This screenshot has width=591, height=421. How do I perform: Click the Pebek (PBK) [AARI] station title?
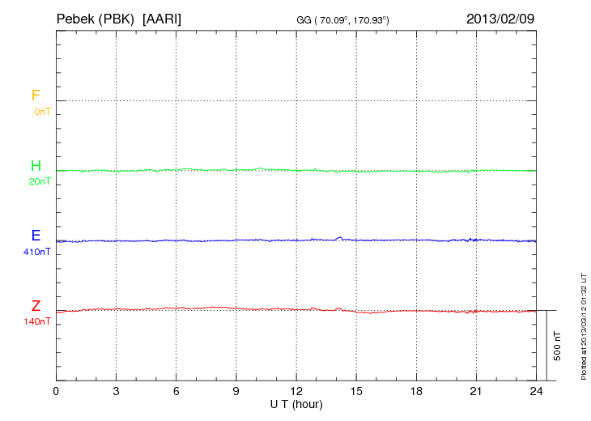pyautogui.click(x=118, y=18)
